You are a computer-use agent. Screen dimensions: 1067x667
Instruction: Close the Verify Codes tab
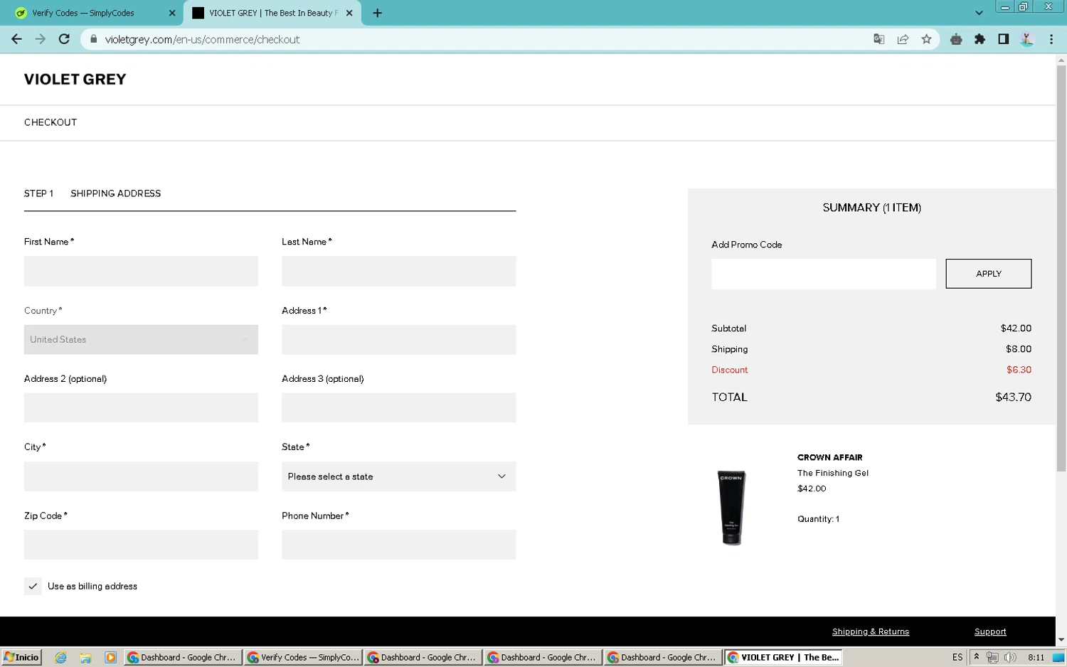pyautogui.click(x=172, y=13)
